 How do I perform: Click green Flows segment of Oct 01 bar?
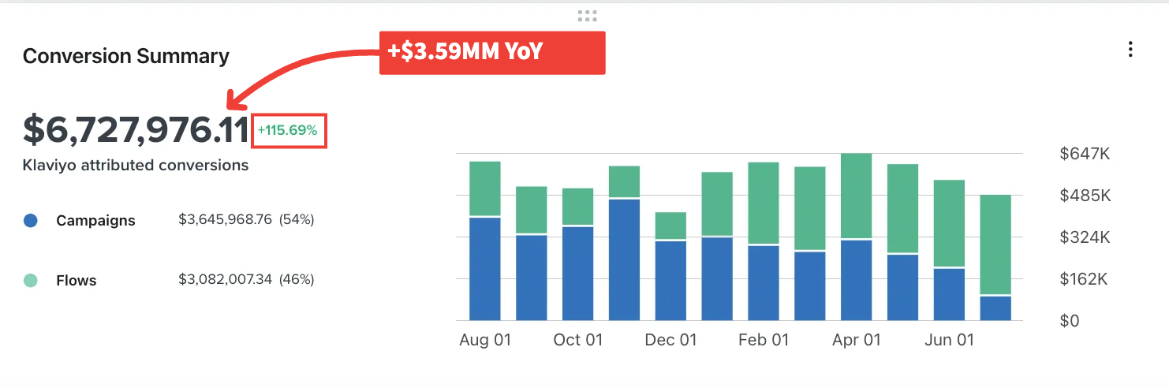(578, 207)
